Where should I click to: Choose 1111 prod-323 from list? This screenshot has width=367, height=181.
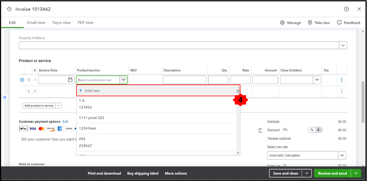click(x=156, y=118)
